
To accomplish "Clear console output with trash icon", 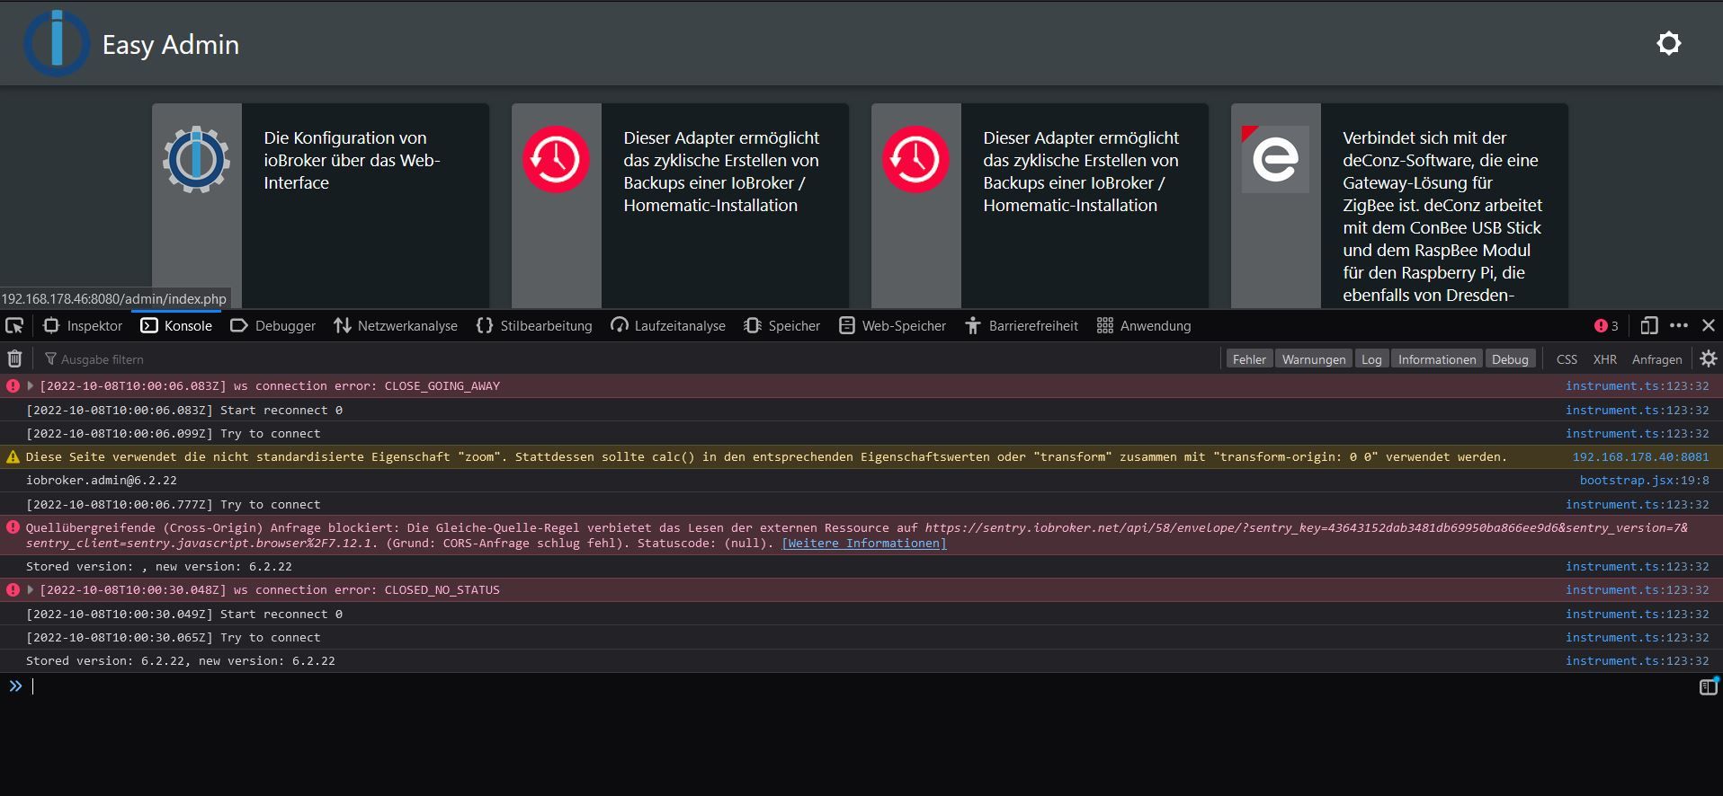I will click(14, 359).
